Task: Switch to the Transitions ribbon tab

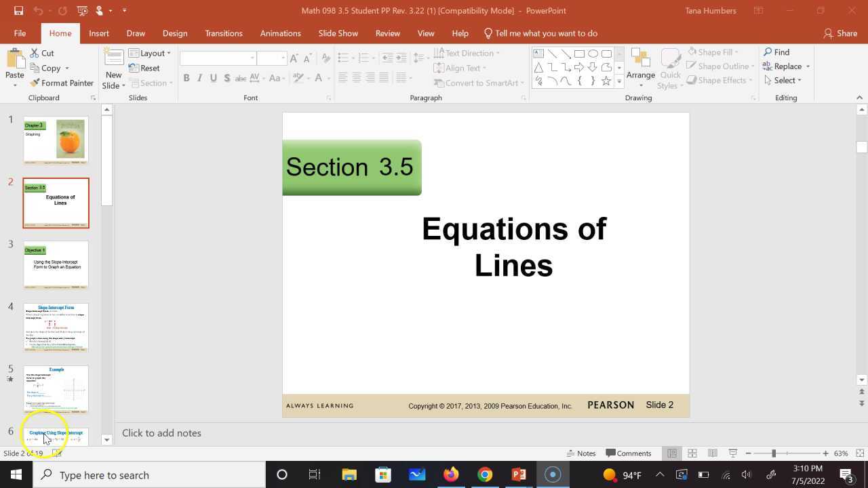Action: [224, 33]
